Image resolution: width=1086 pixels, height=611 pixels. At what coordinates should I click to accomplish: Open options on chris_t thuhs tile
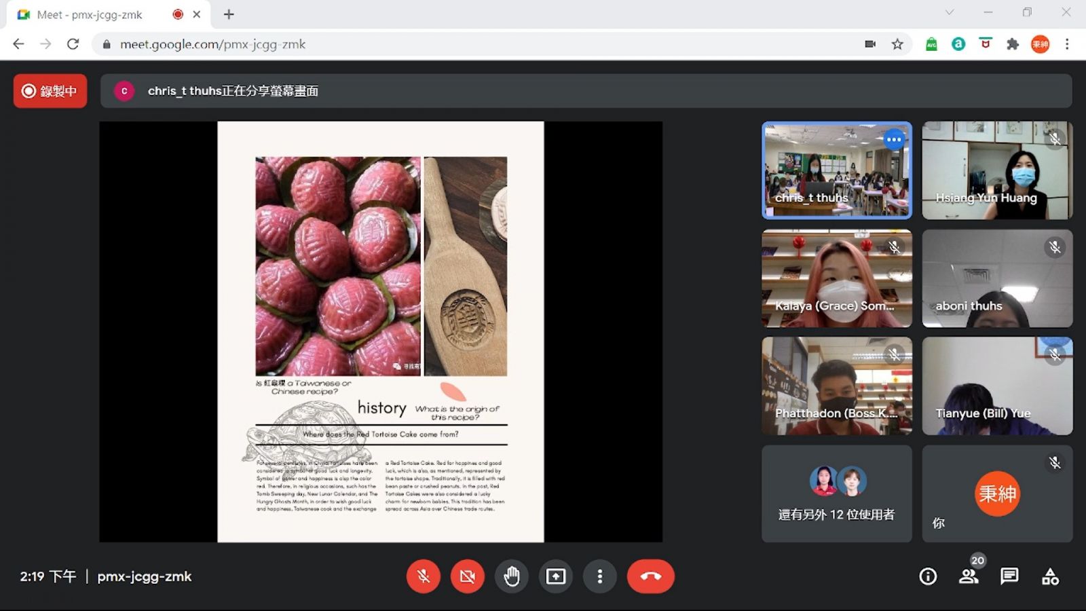point(894,140)
